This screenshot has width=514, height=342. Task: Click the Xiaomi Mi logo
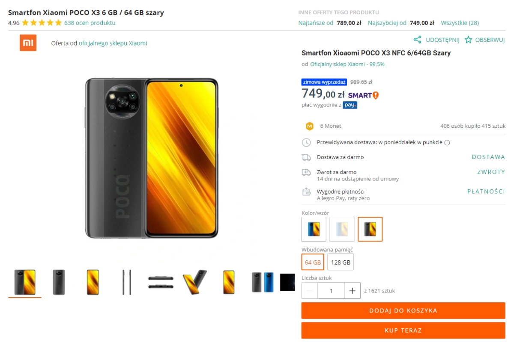coord(28,43)
